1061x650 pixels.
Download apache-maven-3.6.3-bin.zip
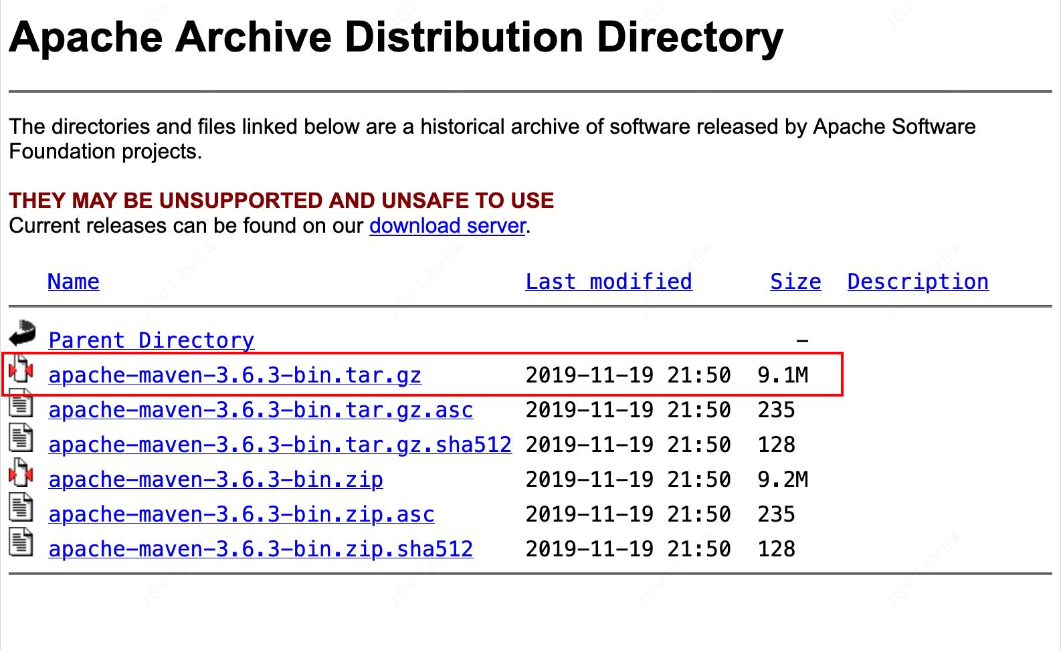(216, 479)
